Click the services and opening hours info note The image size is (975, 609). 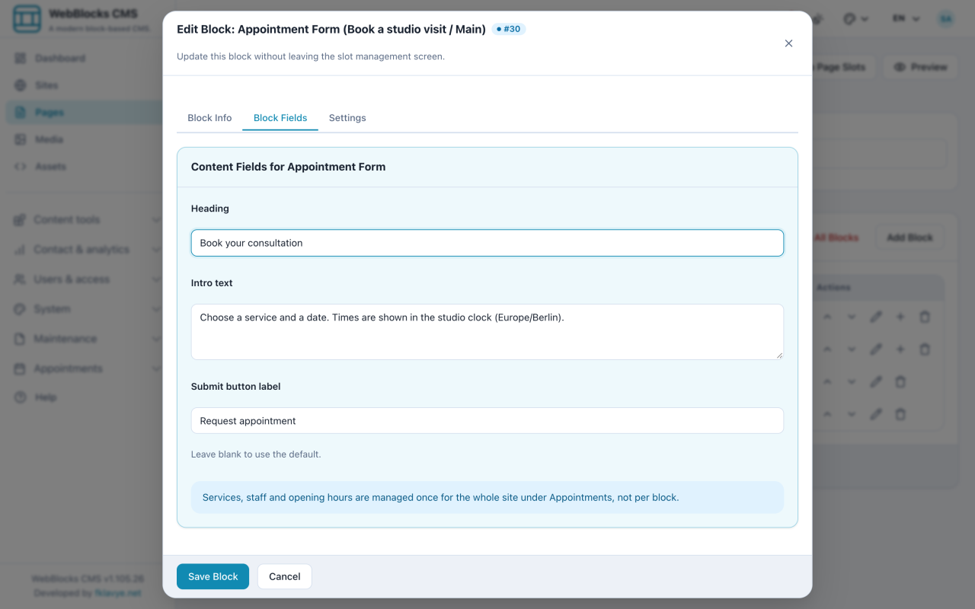tap(487, 497)
